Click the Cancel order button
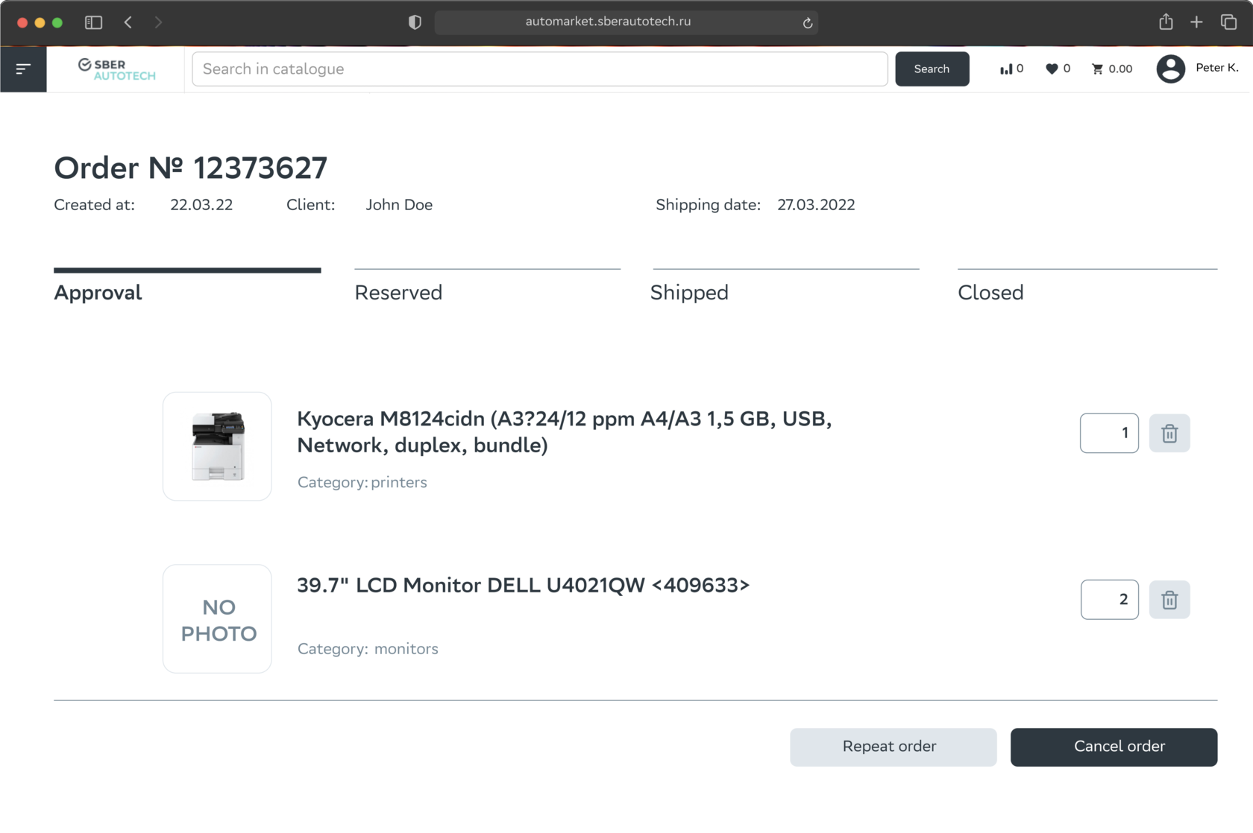 click(1114, 747)
